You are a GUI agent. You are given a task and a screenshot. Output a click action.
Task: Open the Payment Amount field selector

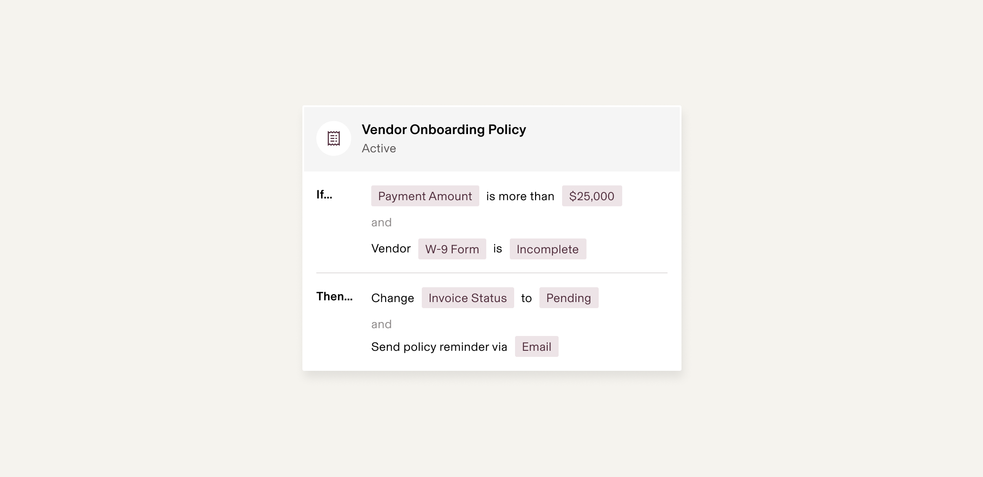[x=425, y=196]
